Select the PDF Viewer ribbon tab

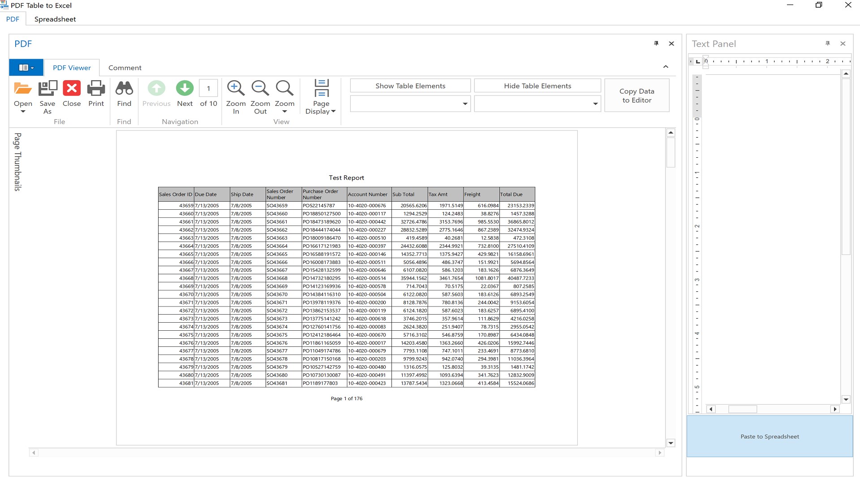[72, 68]
